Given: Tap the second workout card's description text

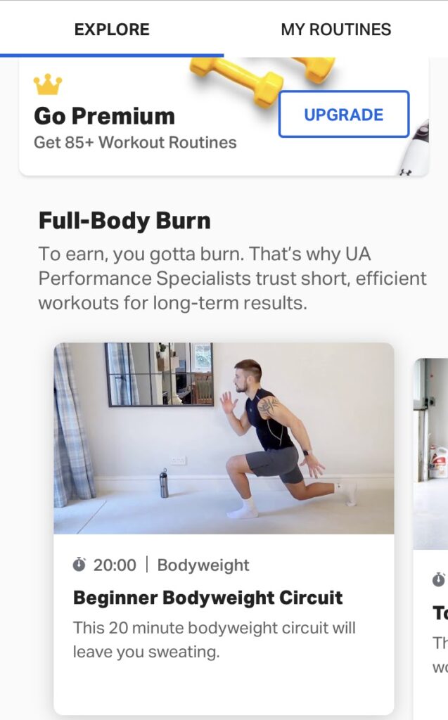Looking at the screenshot, I should (x=440, y=655).
